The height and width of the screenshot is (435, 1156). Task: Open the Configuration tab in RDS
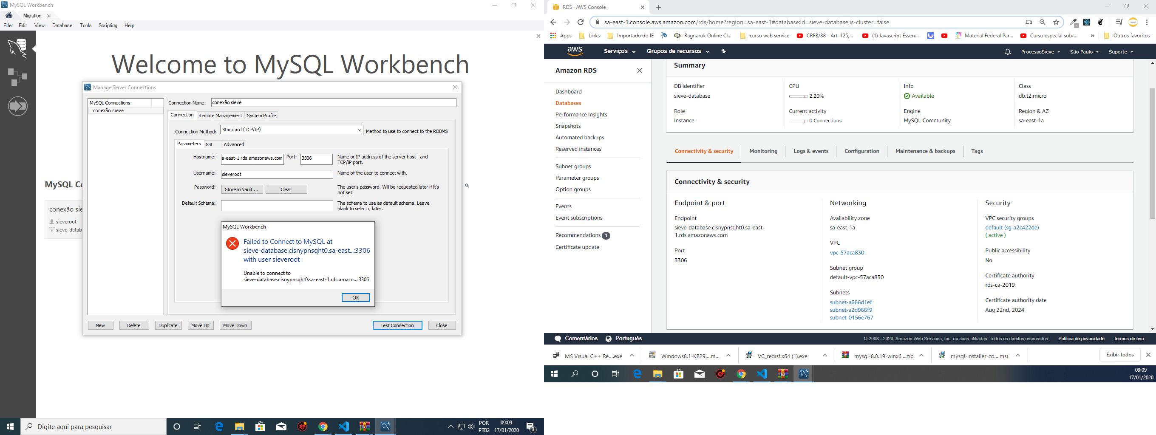[861, 151]
